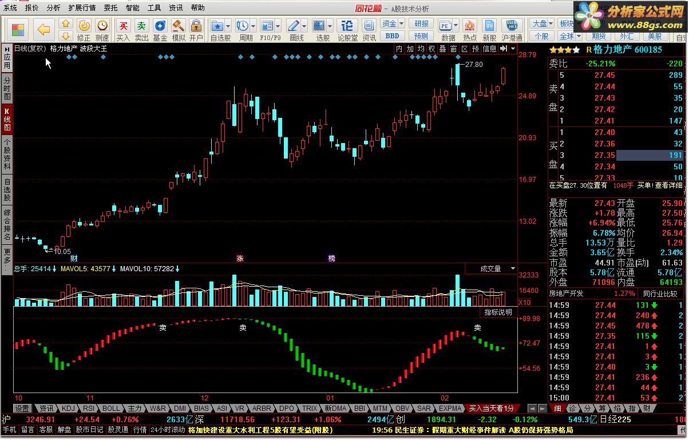Toggle the 窗 window option
Viewport: 689px width, 440px height.
coord(453,49)
